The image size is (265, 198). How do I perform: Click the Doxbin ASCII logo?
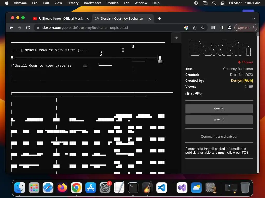click(220, 48)
